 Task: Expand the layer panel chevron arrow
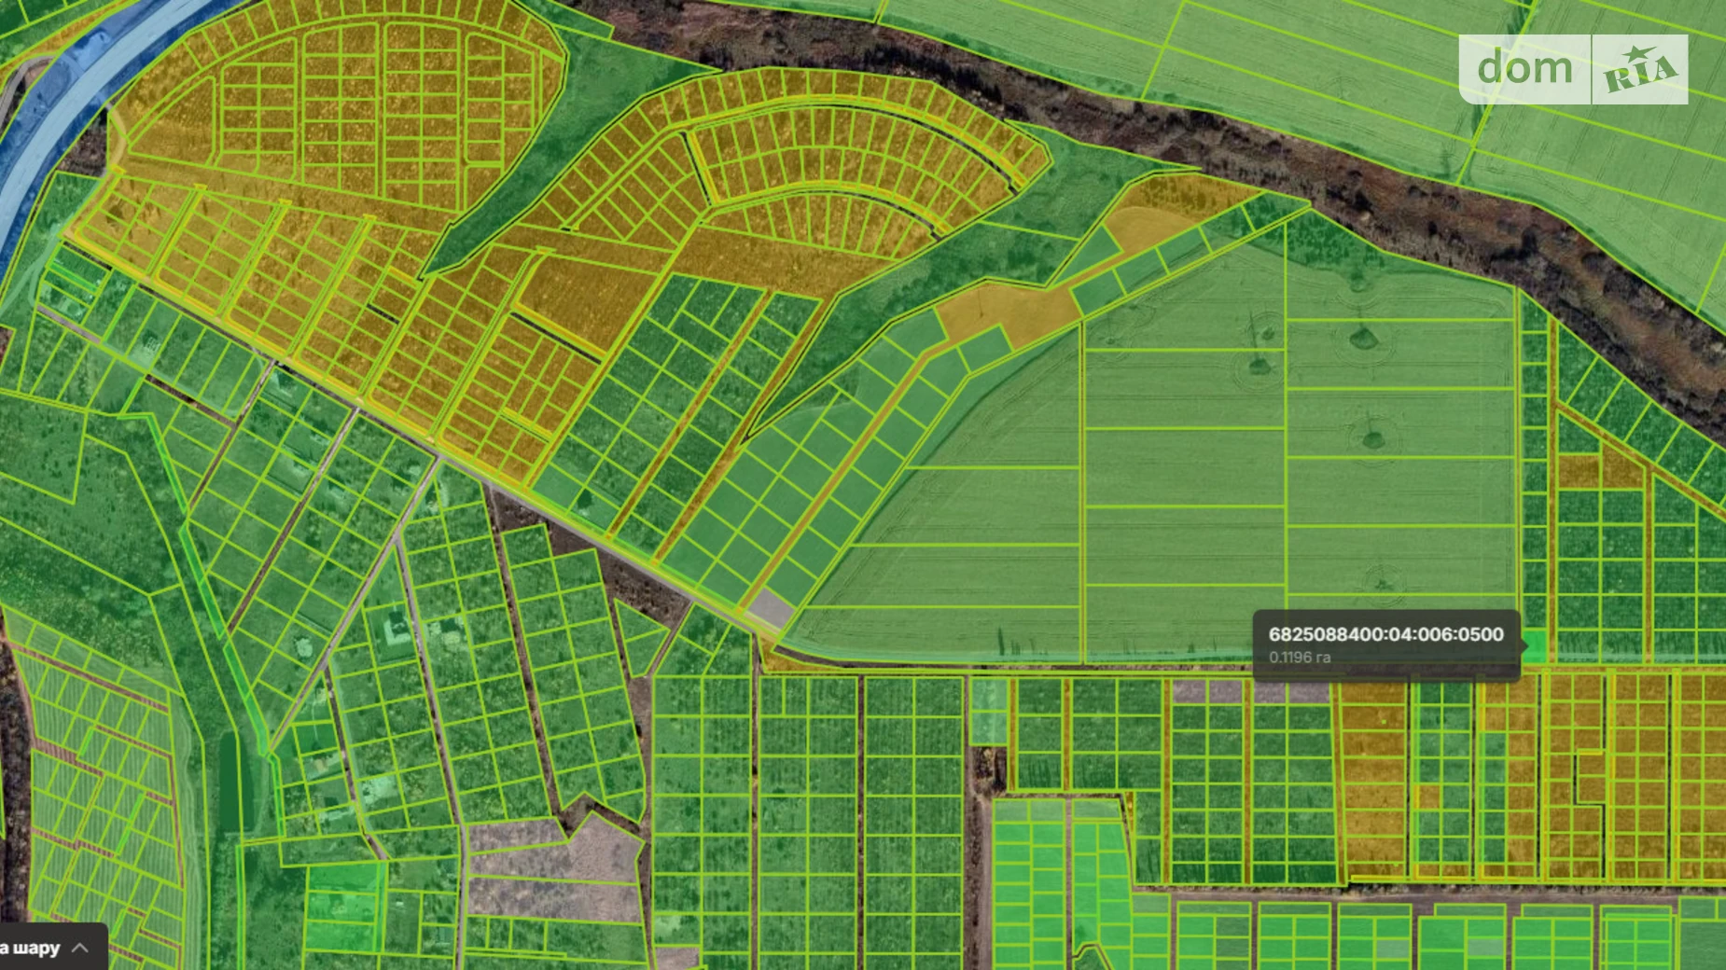81,948
